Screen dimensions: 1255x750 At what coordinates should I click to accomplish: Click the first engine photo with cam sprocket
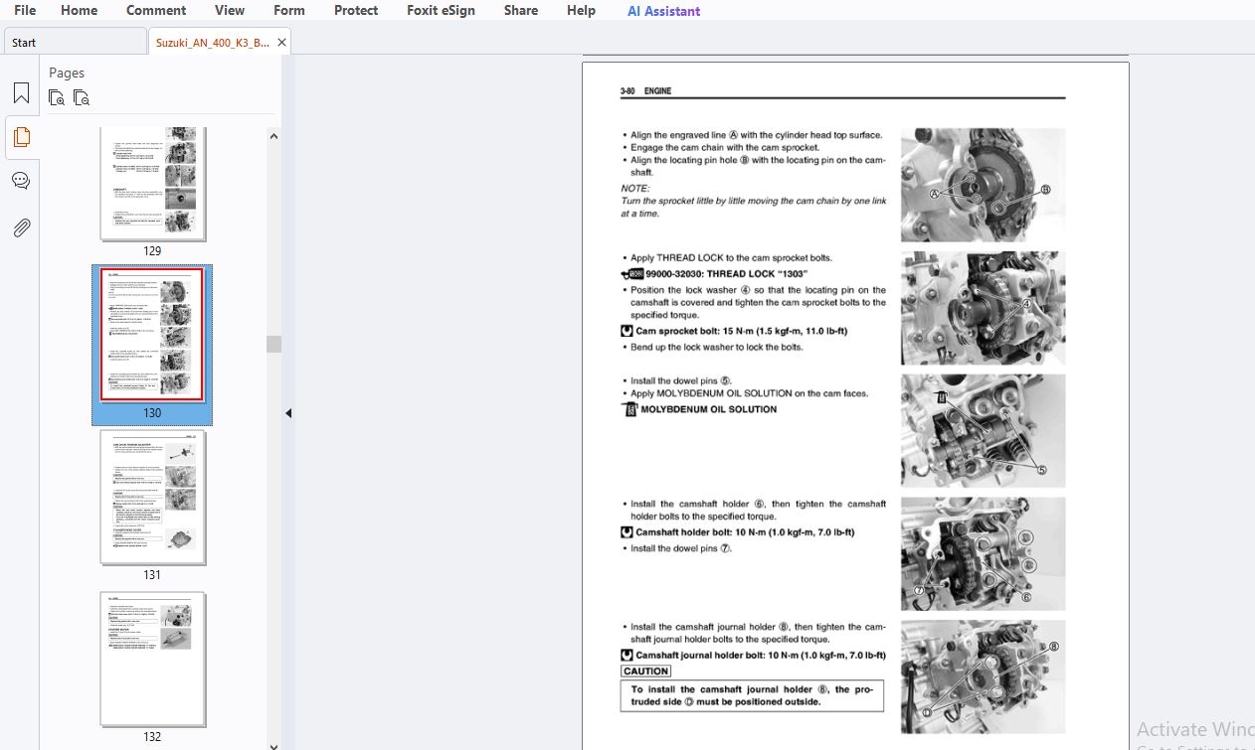pyautogui.click(x=983, y=185)
